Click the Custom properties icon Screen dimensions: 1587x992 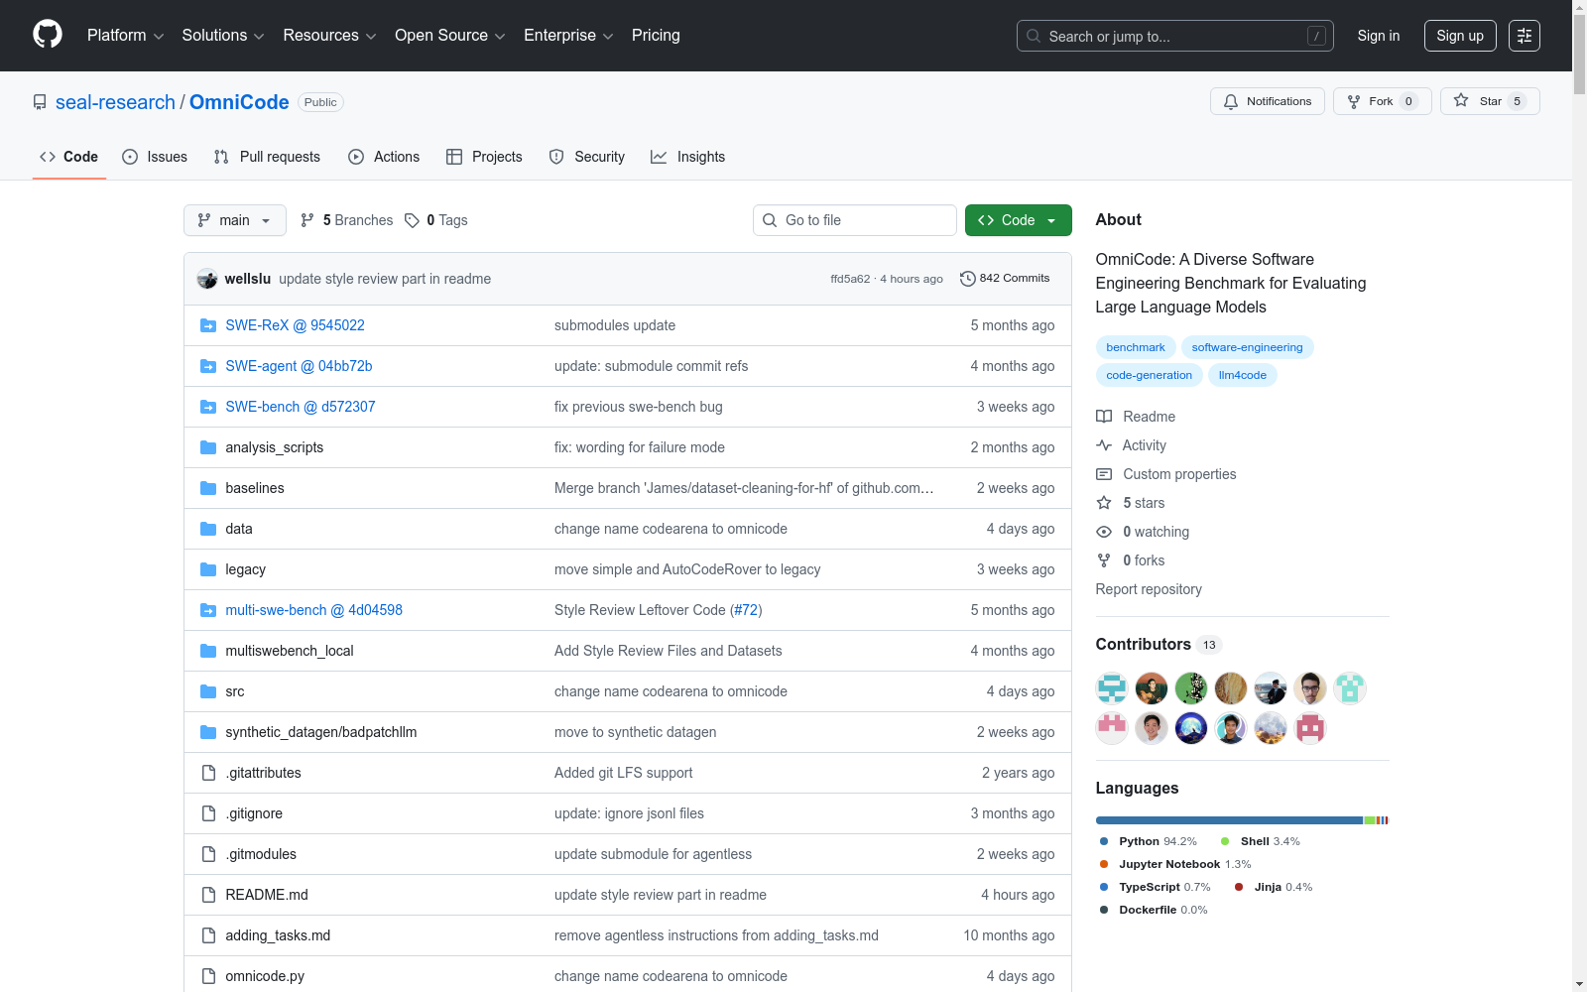tap(1104, 474)
